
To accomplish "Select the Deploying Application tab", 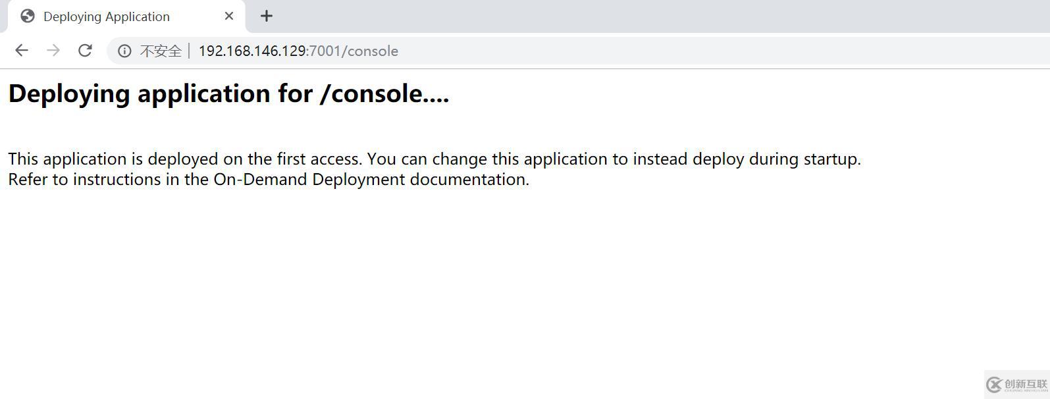I will tap(107, 16).
